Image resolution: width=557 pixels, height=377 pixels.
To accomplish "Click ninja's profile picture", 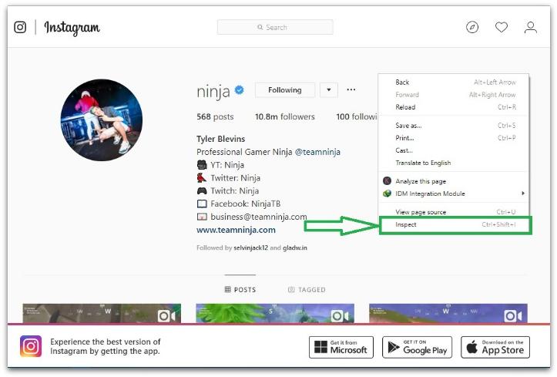I will [102, 120].
